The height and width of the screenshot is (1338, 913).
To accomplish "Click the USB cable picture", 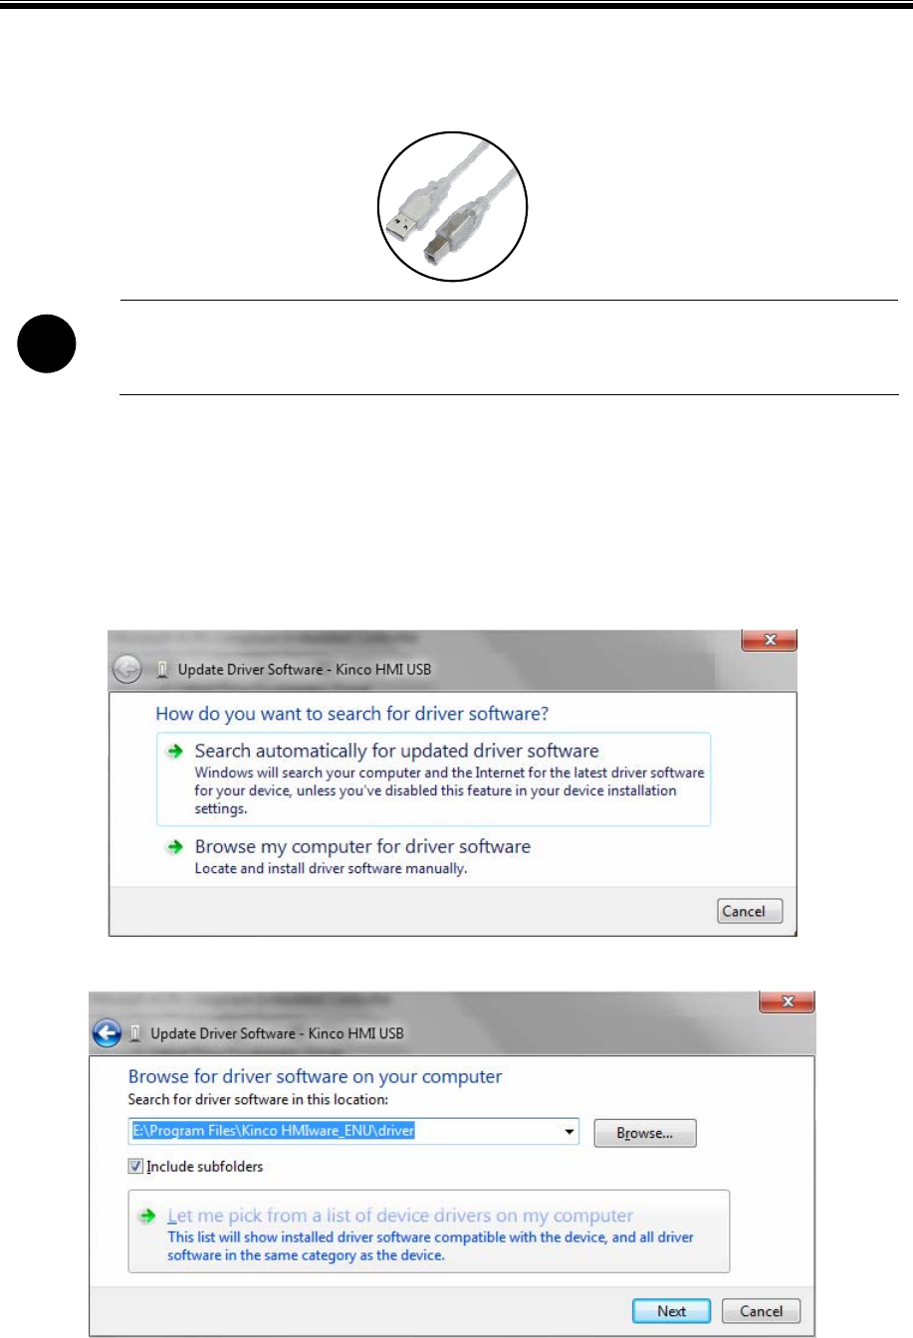I will (x=452, y=207).
